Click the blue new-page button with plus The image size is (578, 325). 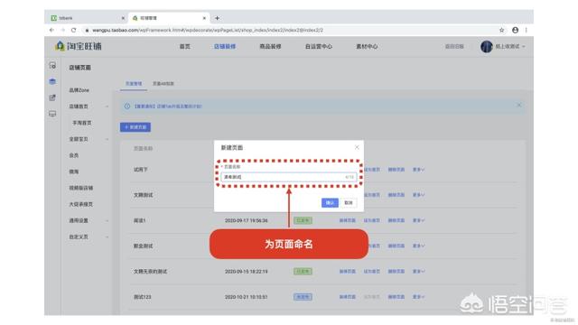tap(135, 127)
